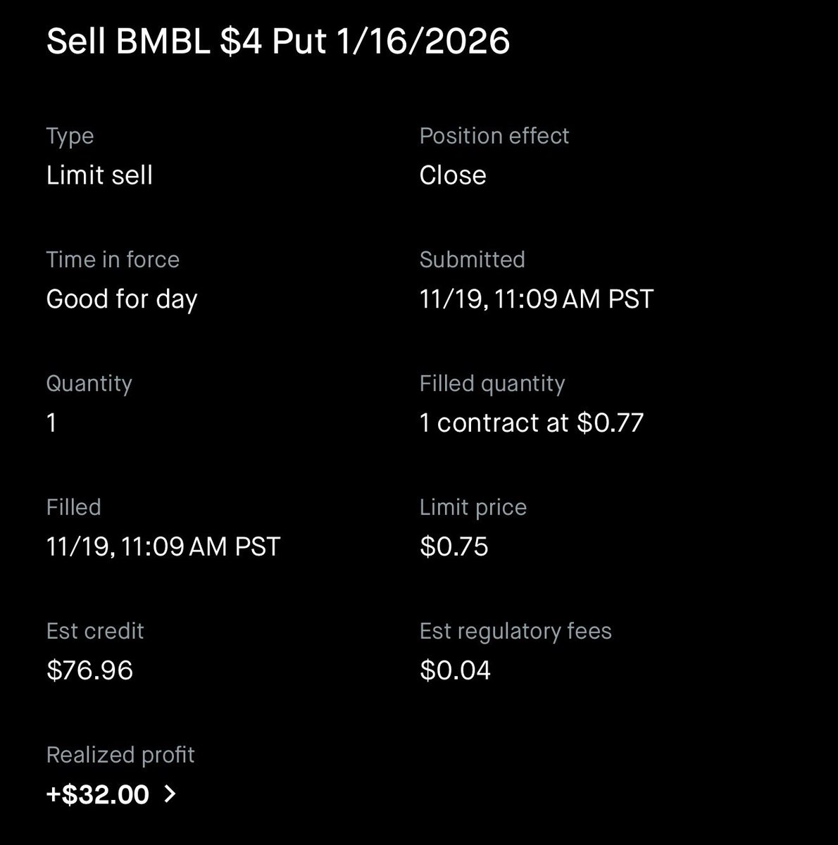Screen dimensions: 838x845
Task: Click the Realized profit label
Action: (120, 755)
